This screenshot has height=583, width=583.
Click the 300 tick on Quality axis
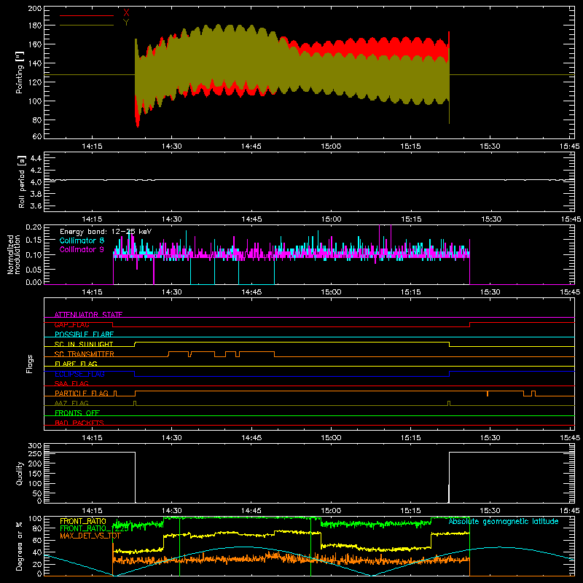click(35, 446)
